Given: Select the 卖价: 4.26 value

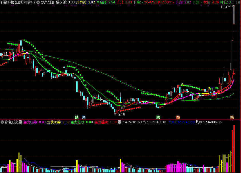Looking at the screenshot, I should click(211, 2).
